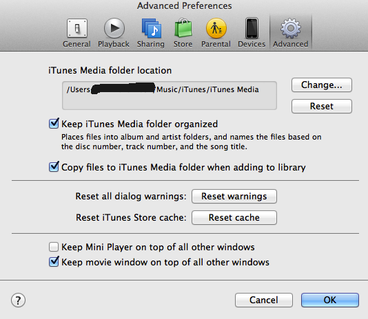The image size is (368, 319).
Task: Uncheck Keep iTunes Media folder organized
Action: point(54,124)
